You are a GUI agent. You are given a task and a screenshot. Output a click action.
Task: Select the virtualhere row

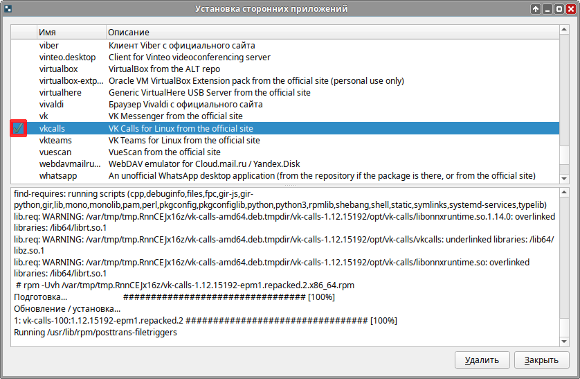[x=285, y=93]
